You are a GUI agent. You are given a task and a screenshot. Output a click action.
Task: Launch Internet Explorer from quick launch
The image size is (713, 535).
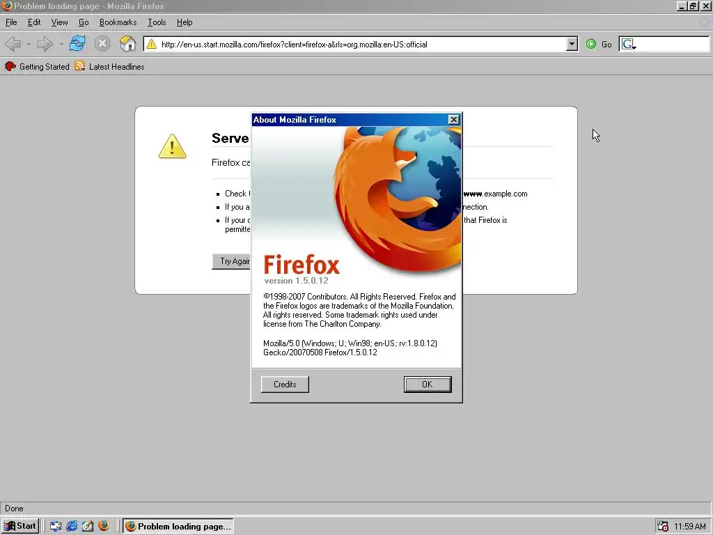pos(72,526)
